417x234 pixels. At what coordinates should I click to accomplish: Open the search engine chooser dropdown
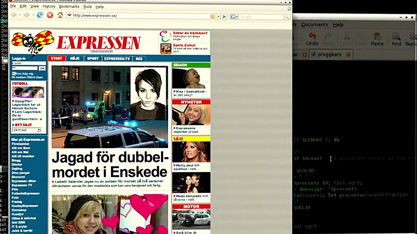pos(237,17)
